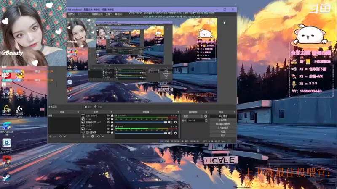Hide the 2.png source

[108, 129]
